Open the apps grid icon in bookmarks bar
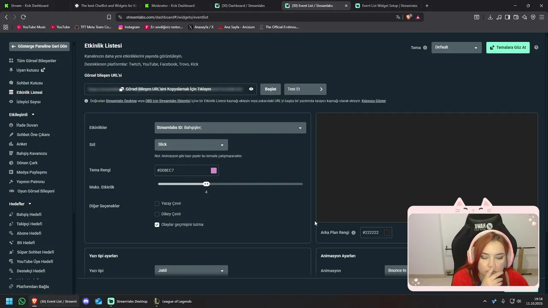This screenshot has width=548, height=308. coord(6,27)
